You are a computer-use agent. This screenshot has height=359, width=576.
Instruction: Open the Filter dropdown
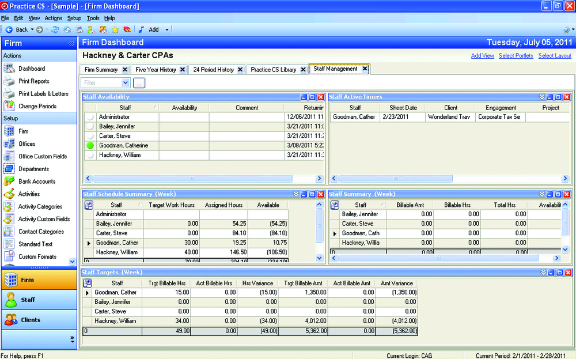pyautogui.click(x=126, y=83)
